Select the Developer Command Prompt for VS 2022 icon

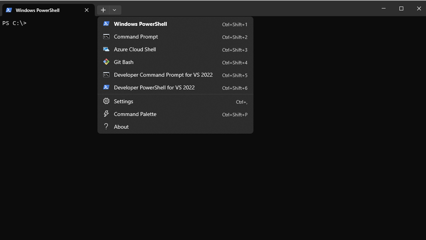coord(106,75)
